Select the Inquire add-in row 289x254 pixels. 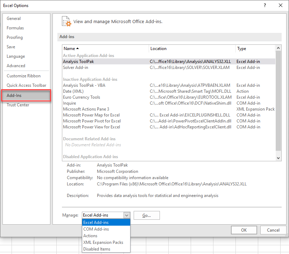click(x=169, y=103)
